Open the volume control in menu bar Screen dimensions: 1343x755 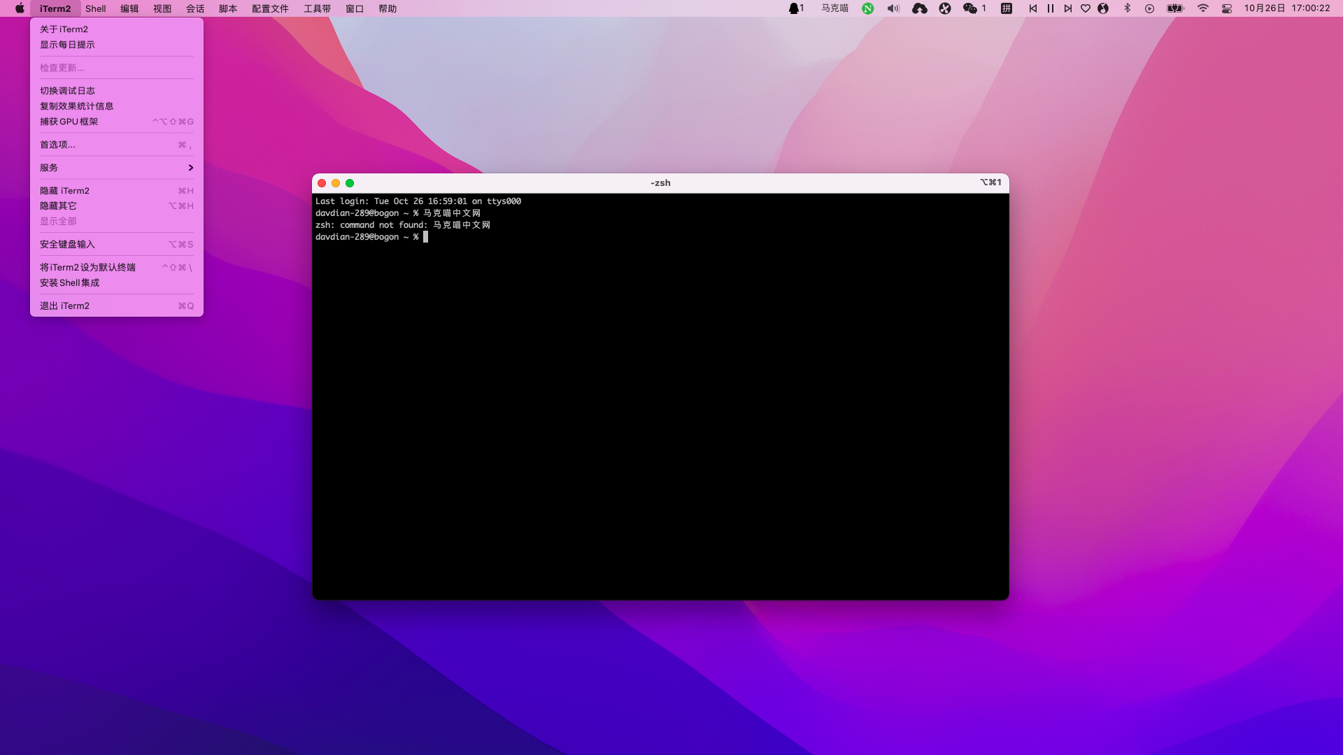(893, 8)
